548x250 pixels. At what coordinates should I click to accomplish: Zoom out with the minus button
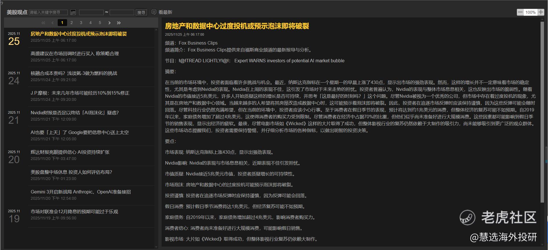pos(520,12)
